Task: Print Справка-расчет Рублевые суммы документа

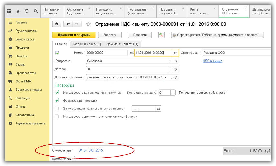Action: [217, 35]
